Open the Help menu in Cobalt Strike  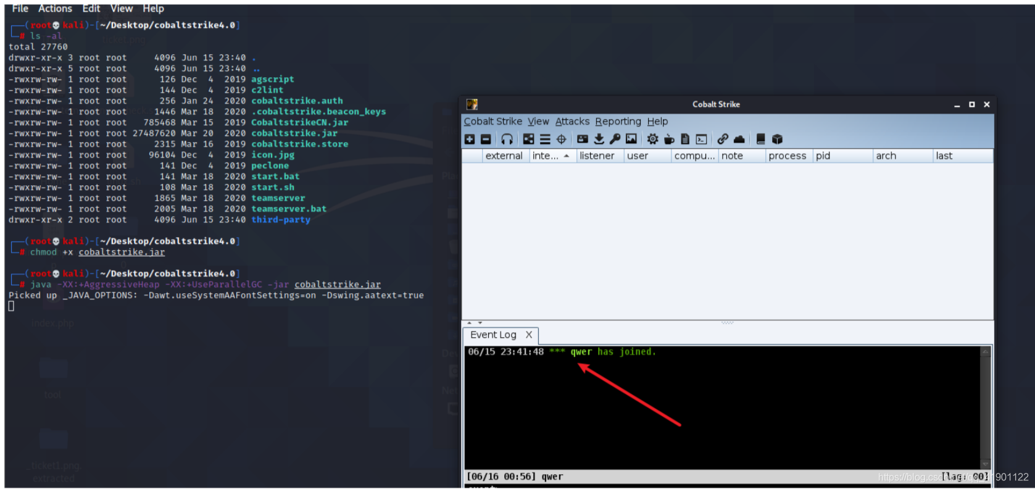(657, 122)
